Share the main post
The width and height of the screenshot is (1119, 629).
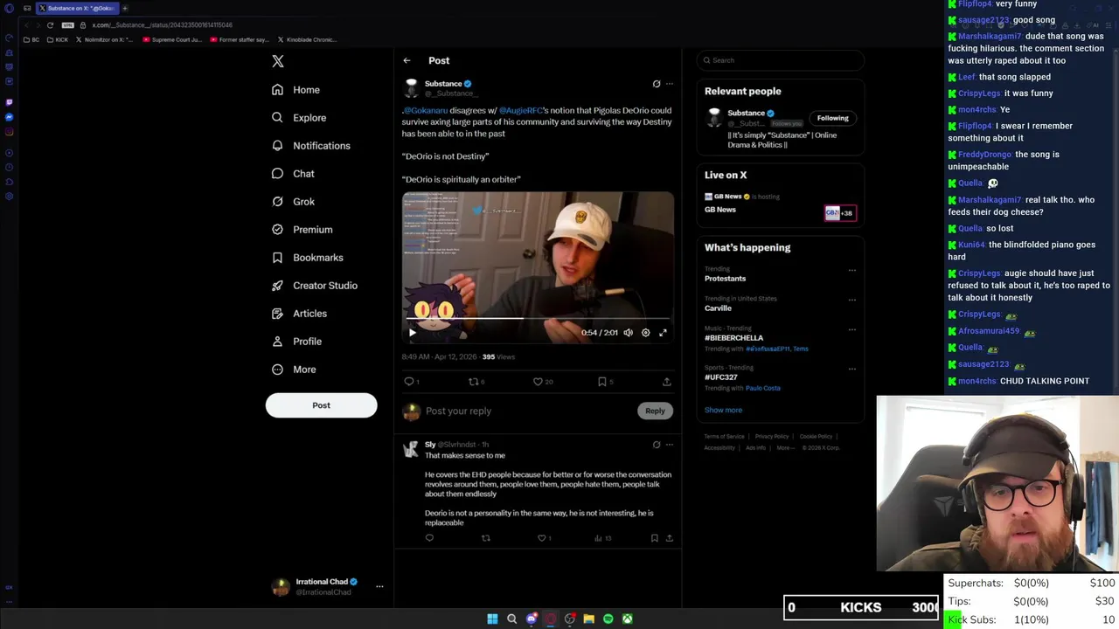pyautogui.click(x=666, y=382)
